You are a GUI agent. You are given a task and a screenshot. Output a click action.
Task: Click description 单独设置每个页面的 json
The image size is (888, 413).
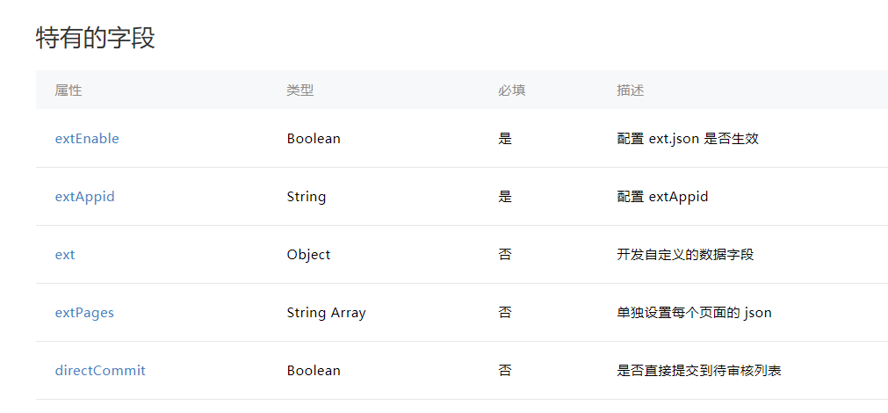(x=694, y=313)
